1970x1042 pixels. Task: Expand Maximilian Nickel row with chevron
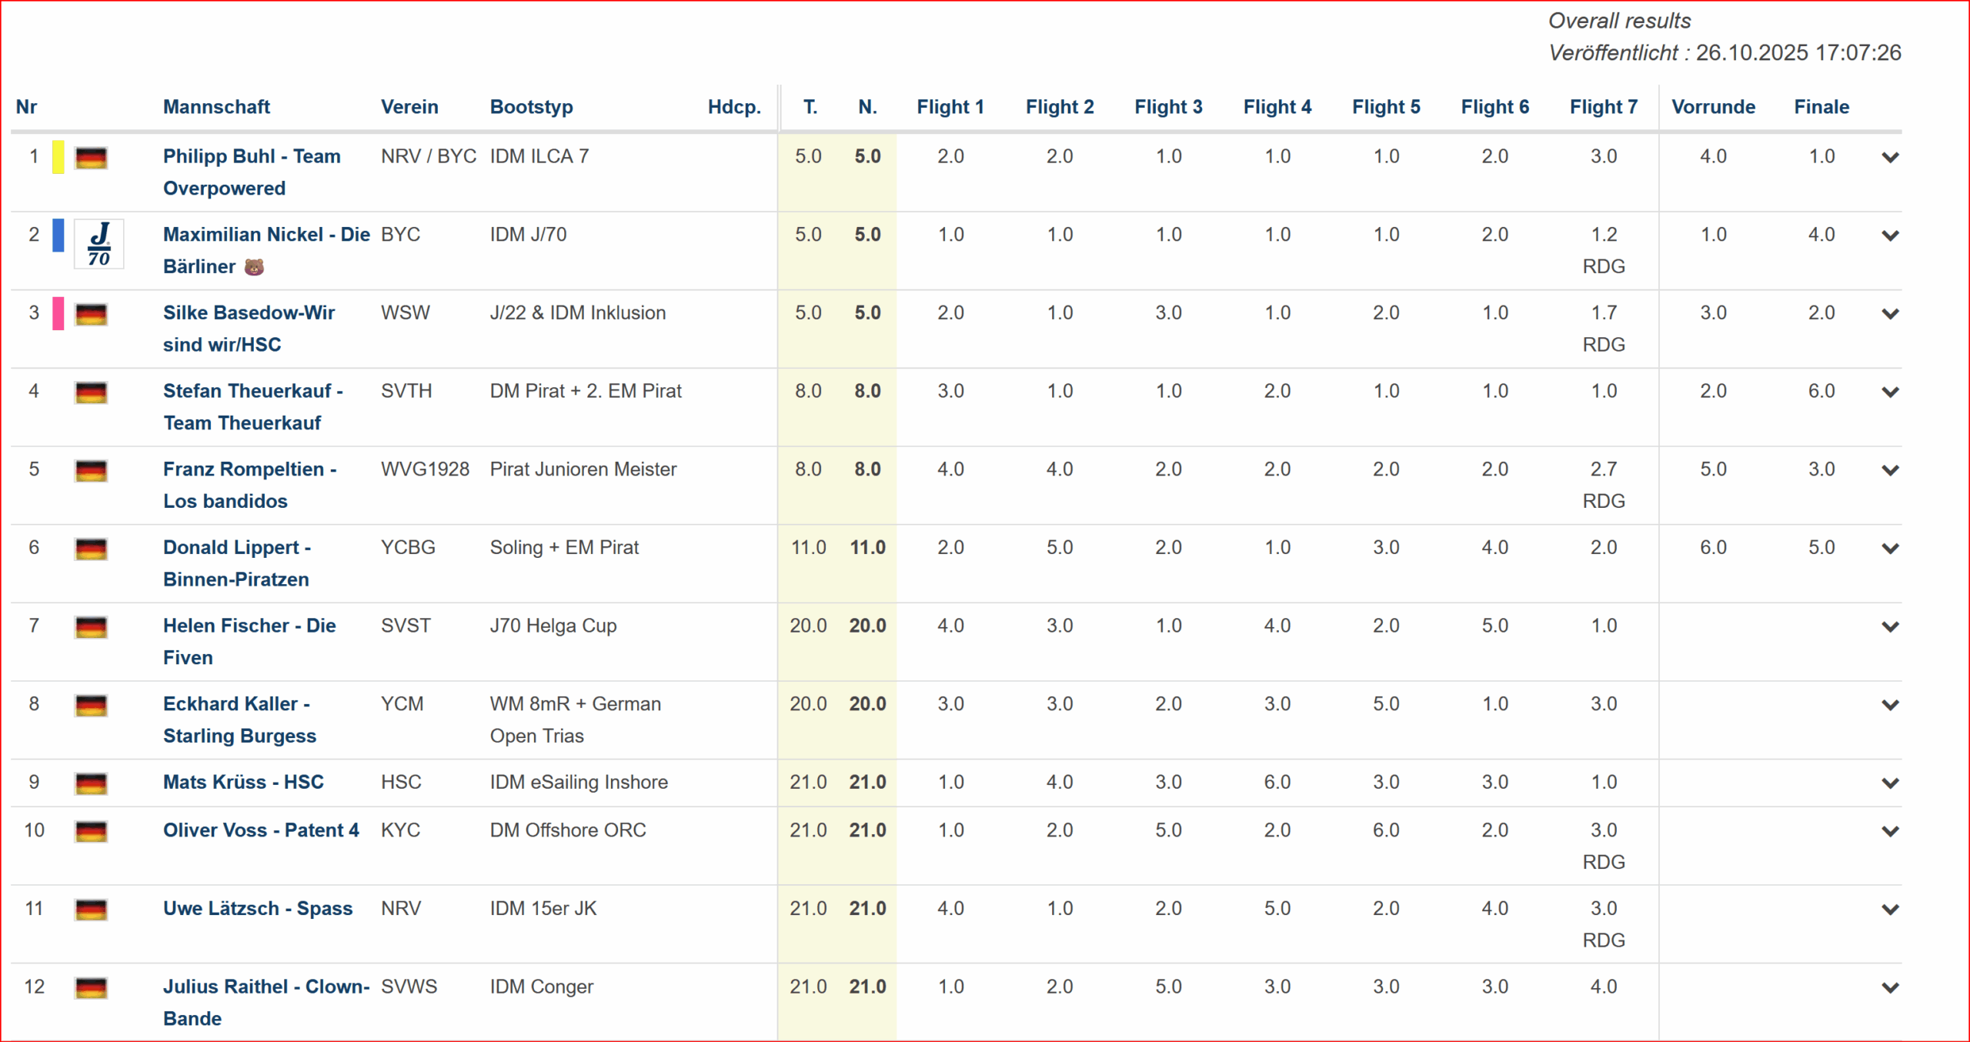(x=1890, y=235)
